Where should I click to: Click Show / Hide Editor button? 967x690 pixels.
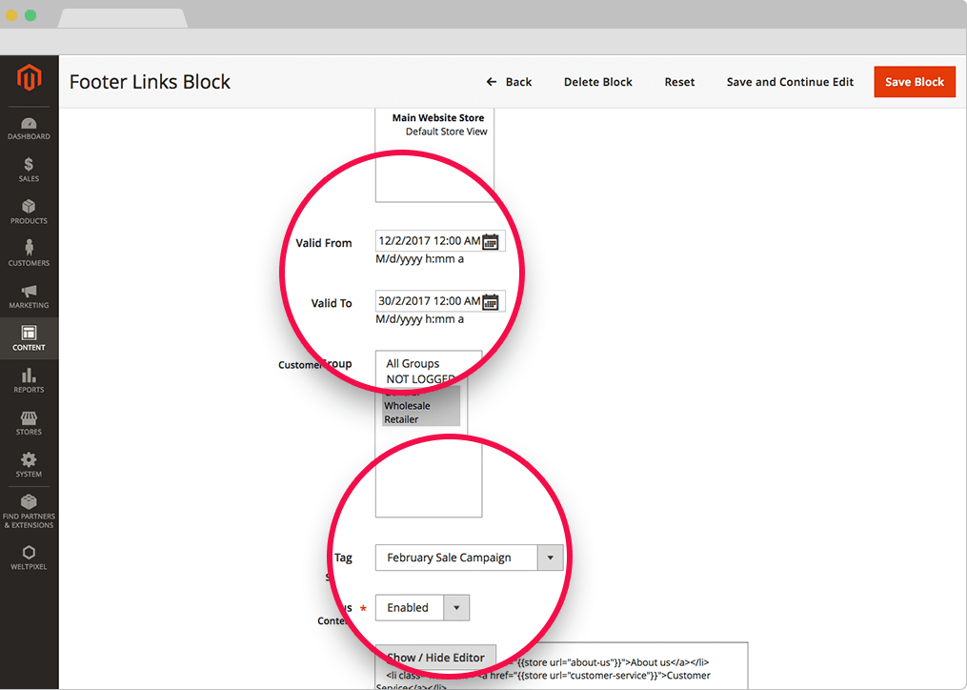click(x=435, y=658)
